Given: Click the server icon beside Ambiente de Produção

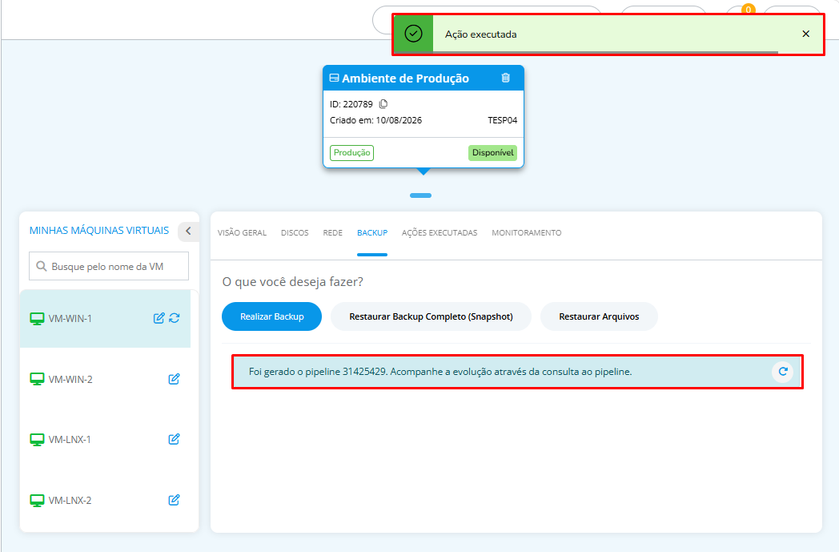Looking at the screenshot, I should (x=334, y=79).
